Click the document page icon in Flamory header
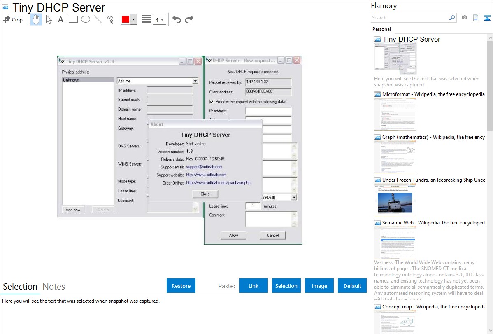The width and height of the screenshot is (493, 334). click(476, 18)
